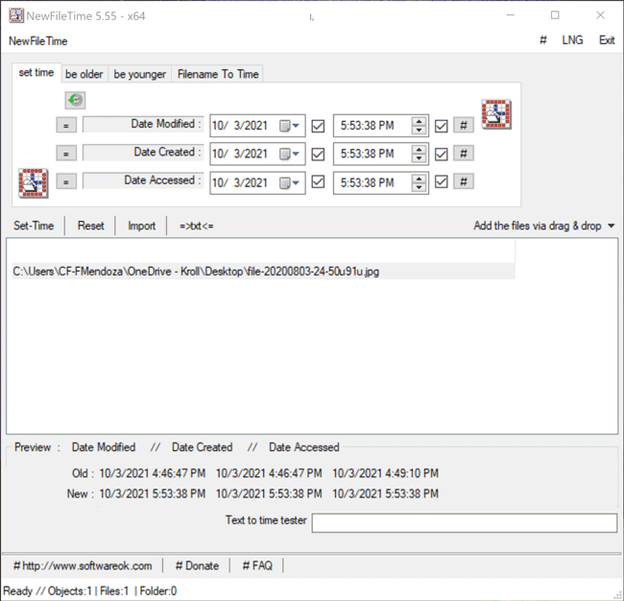Toggle the Date Created time checkbox
Image resolution: width=624 pixels, height=601 pixels.
[x=442, y=154]
